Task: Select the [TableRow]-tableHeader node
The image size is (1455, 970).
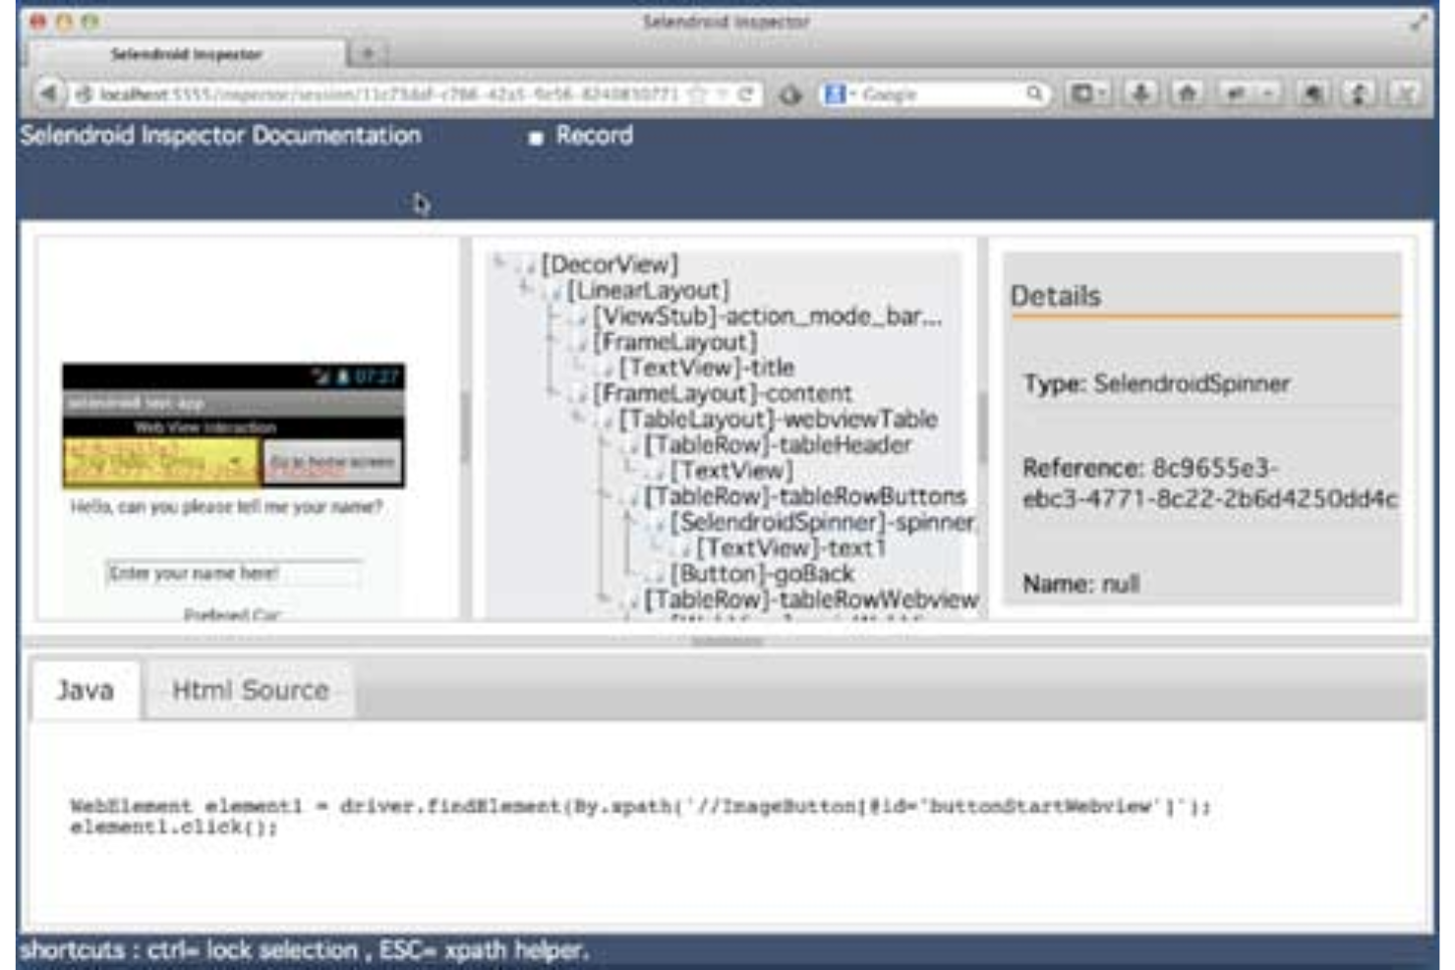Action: click(778, 444)
